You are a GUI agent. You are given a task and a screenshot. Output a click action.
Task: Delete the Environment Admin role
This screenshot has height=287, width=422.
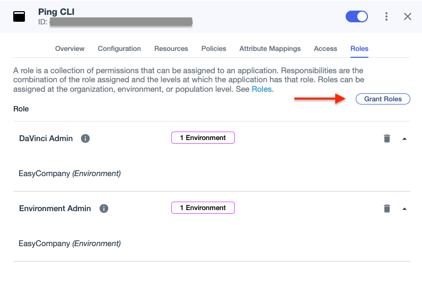tap(387, 208)
